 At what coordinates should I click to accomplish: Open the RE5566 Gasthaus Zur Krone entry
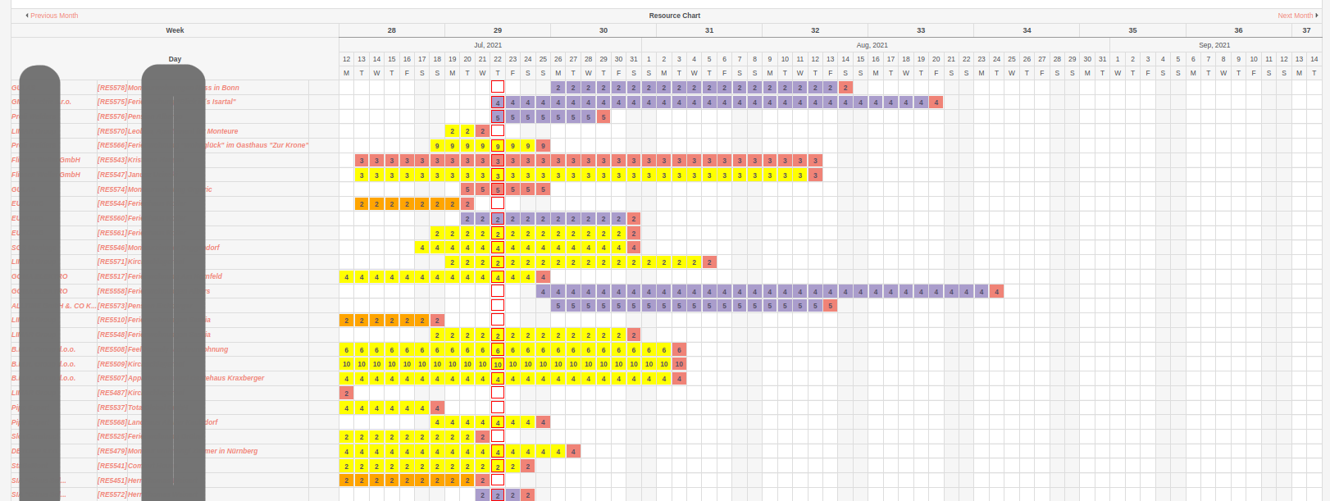click(x=203, y=145)
